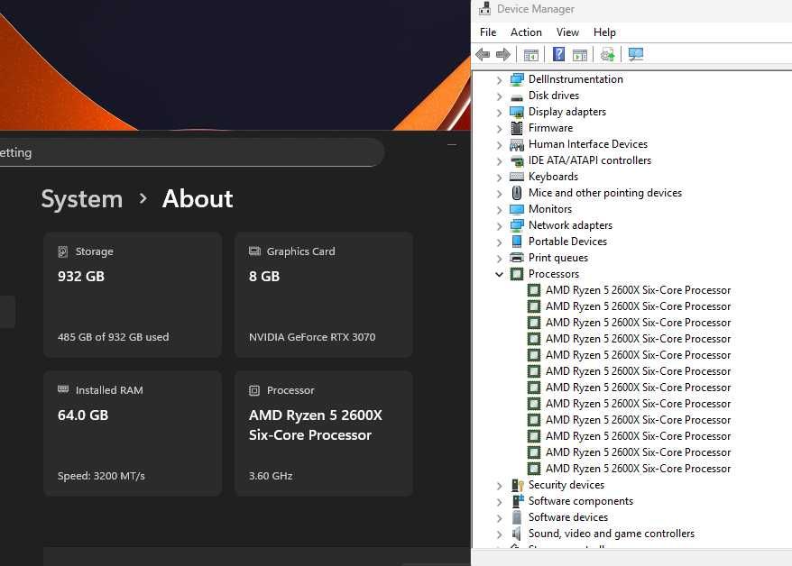Click the Print queues printer icon

(517, 258)
